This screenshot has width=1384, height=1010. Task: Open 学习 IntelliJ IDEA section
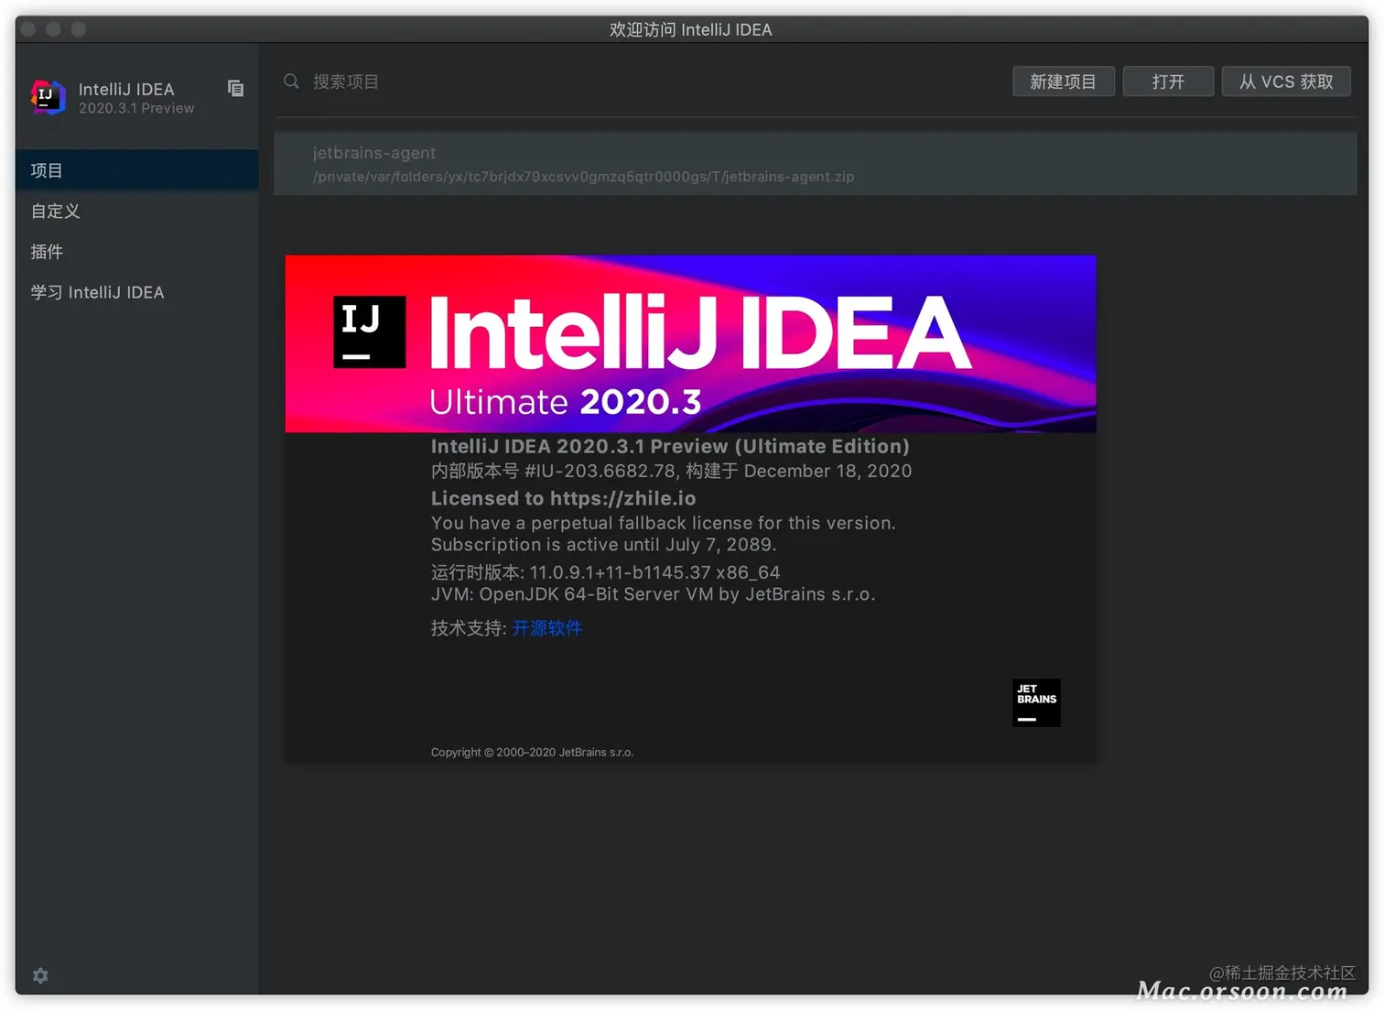[x=137, y=292]
